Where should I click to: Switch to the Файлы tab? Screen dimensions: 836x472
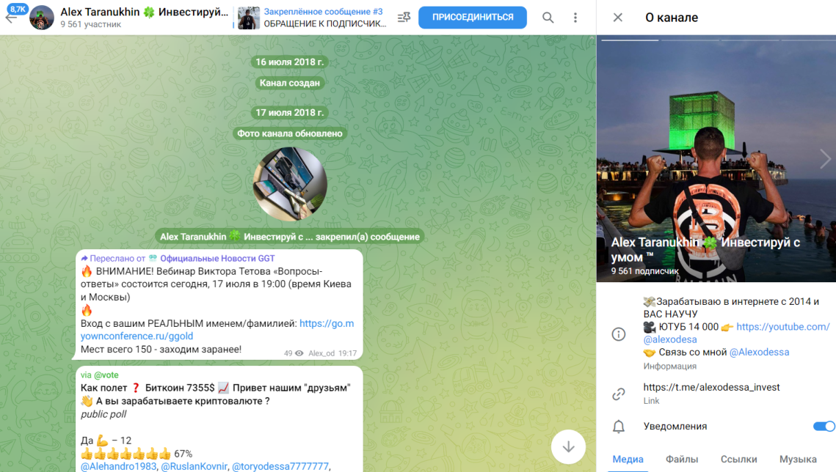(x=682, y=460)
